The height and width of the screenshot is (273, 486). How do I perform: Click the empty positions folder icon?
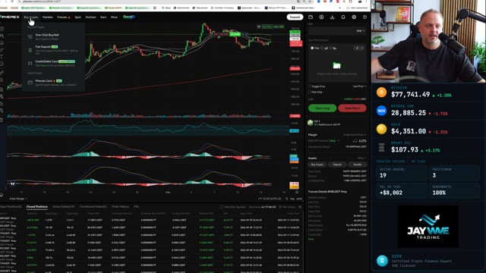336,65
